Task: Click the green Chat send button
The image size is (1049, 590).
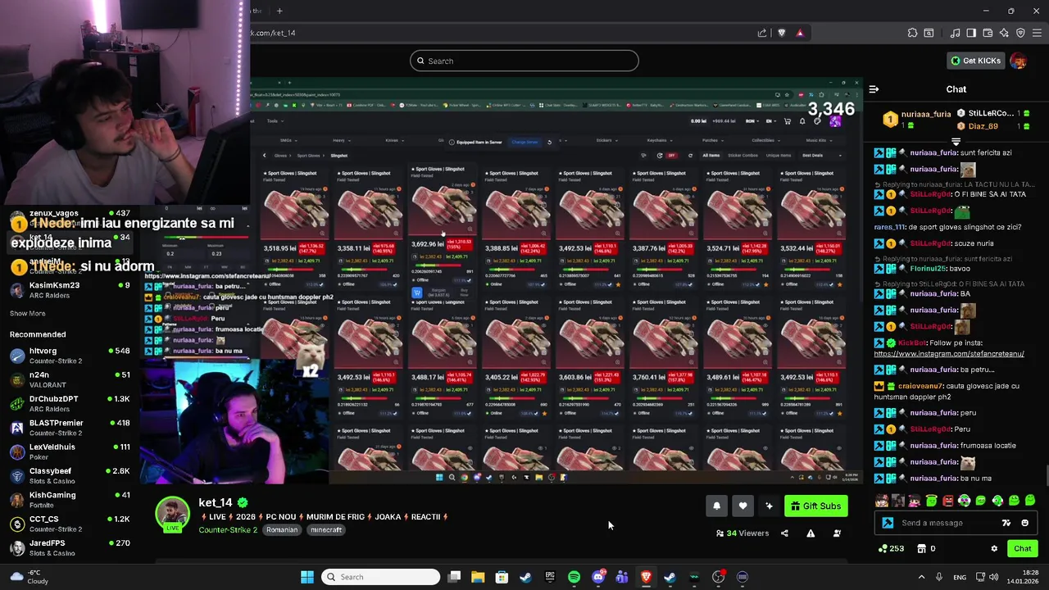Action: [1022, 548]
